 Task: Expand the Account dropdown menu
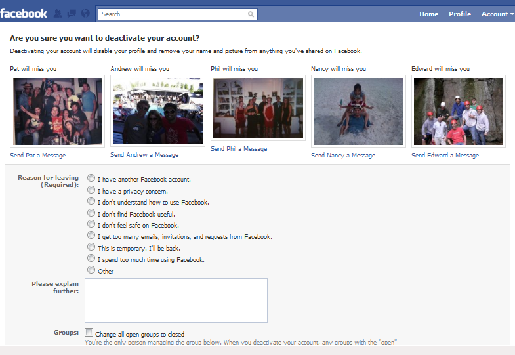pos(497,14)
